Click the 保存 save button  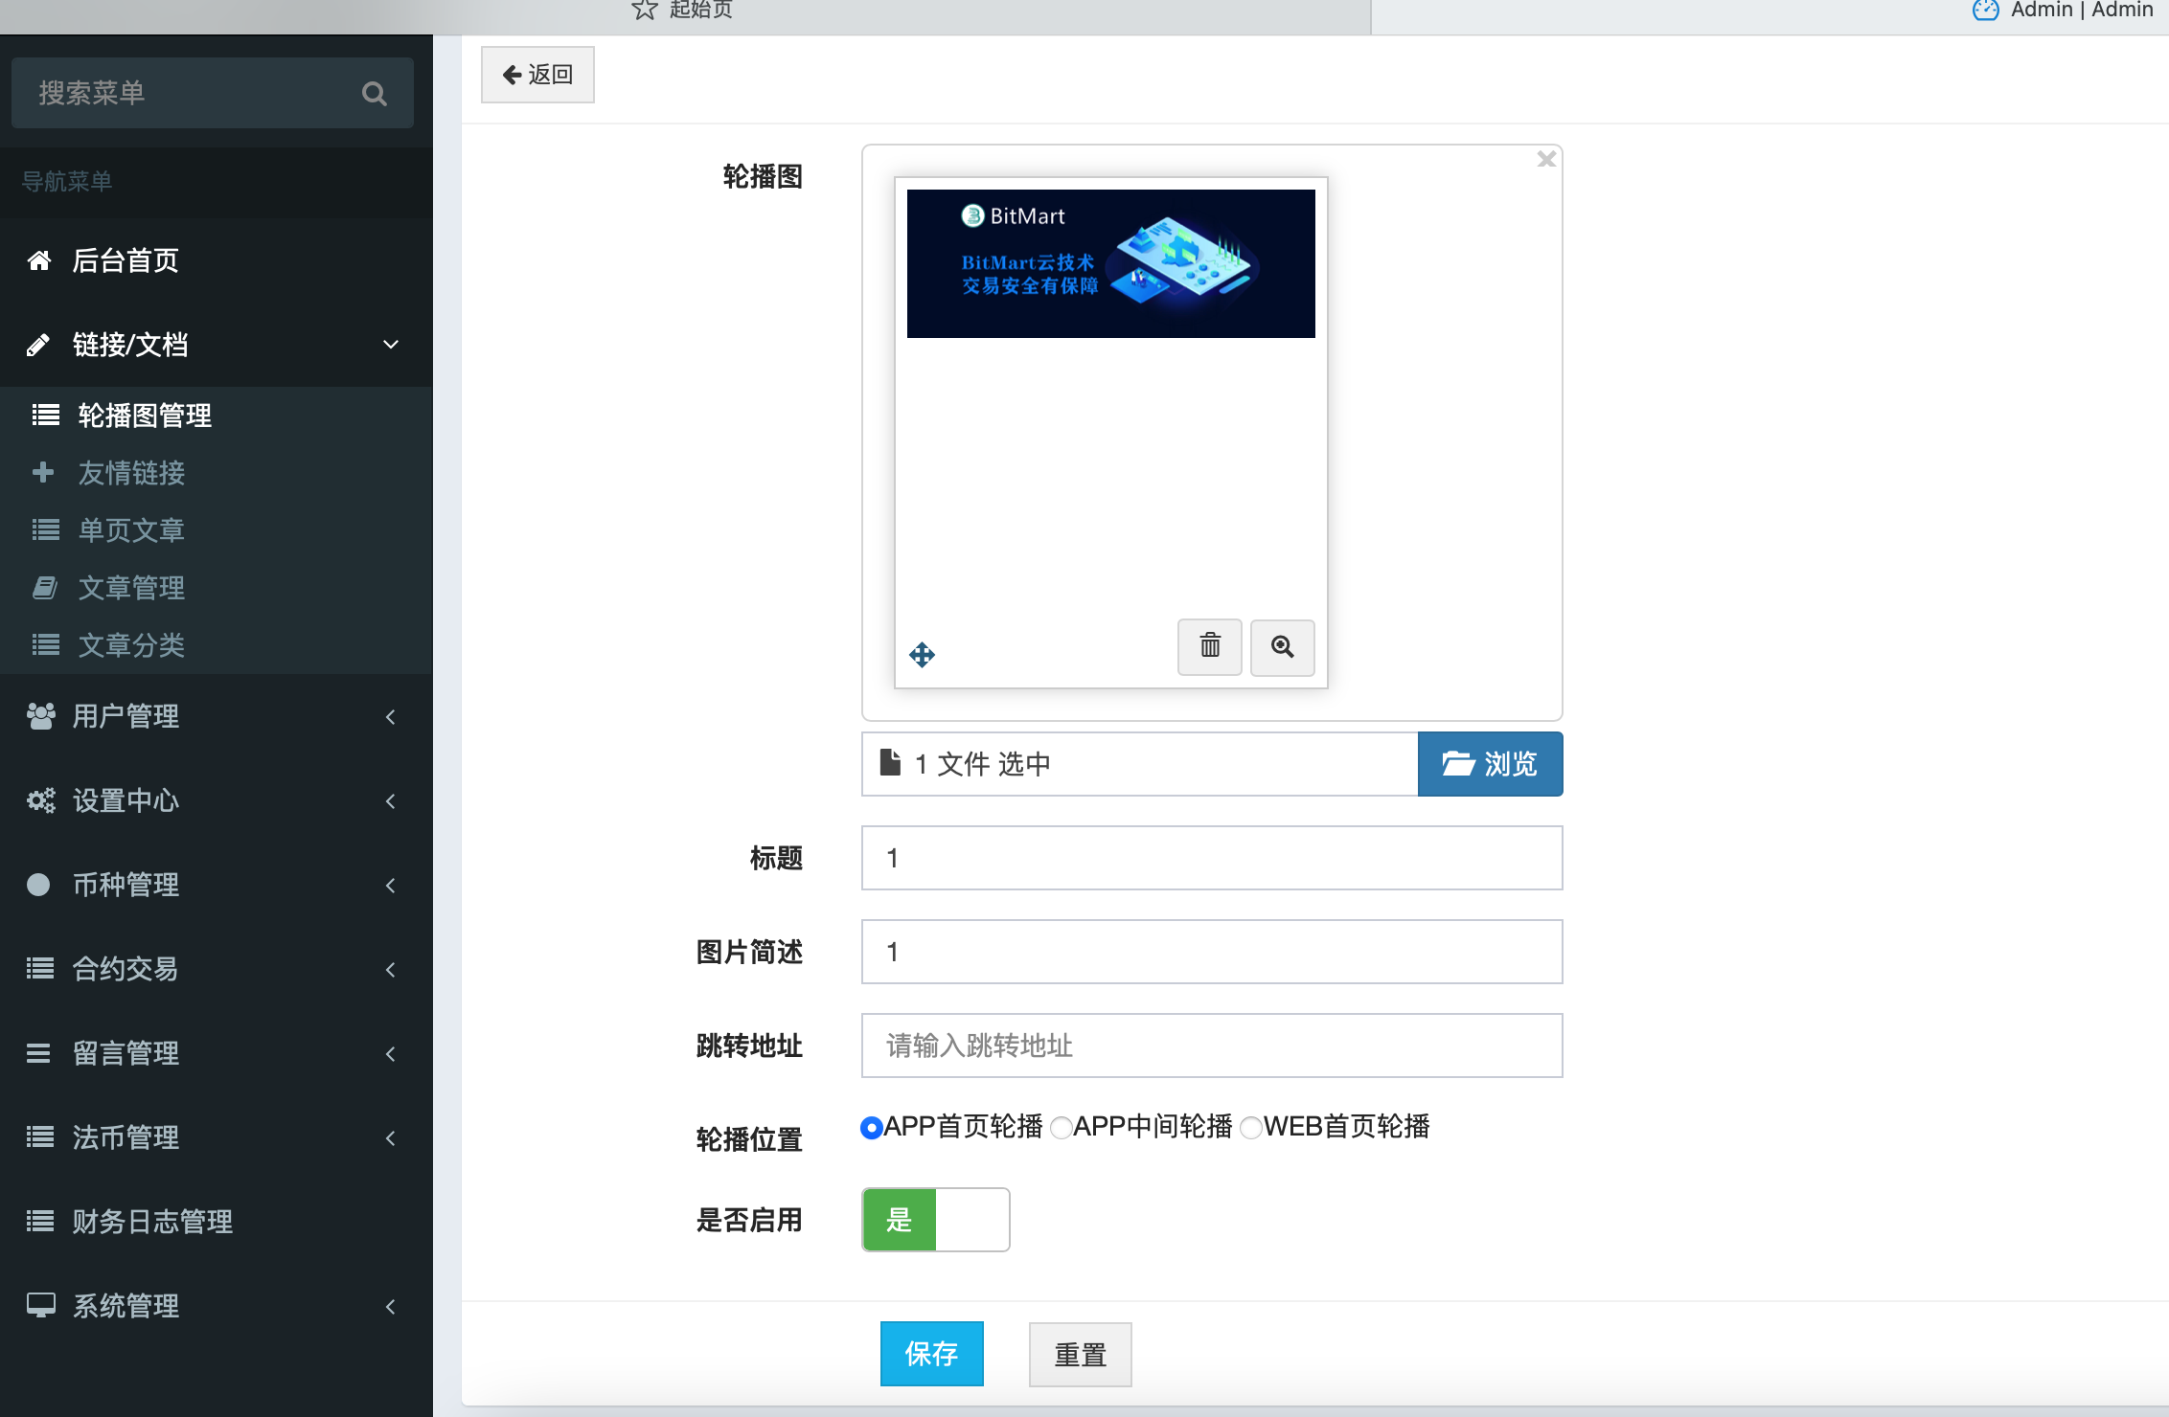click(931, 1353)
